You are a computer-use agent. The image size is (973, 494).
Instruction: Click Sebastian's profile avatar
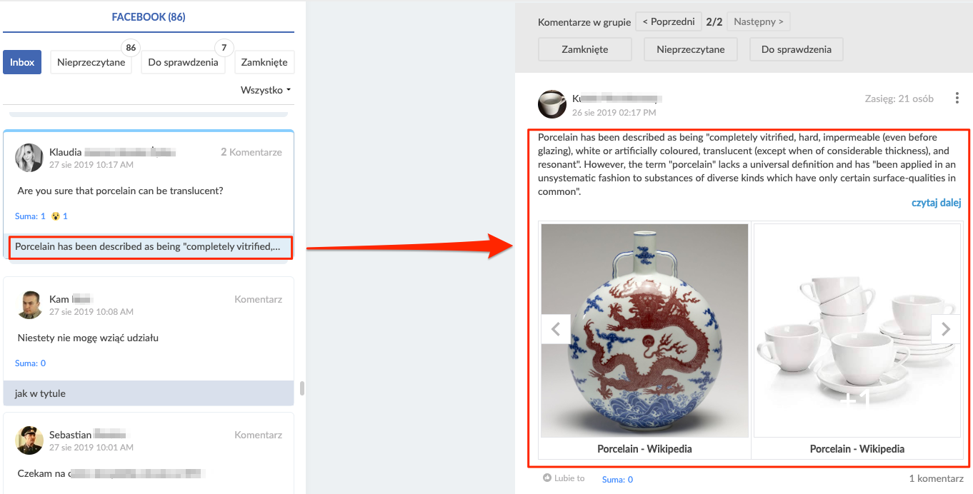click(x=29, y=440)
